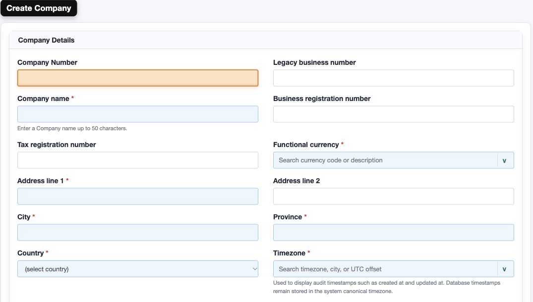Click the Company Number label
The image size is (533, 302).
[47, 62]
